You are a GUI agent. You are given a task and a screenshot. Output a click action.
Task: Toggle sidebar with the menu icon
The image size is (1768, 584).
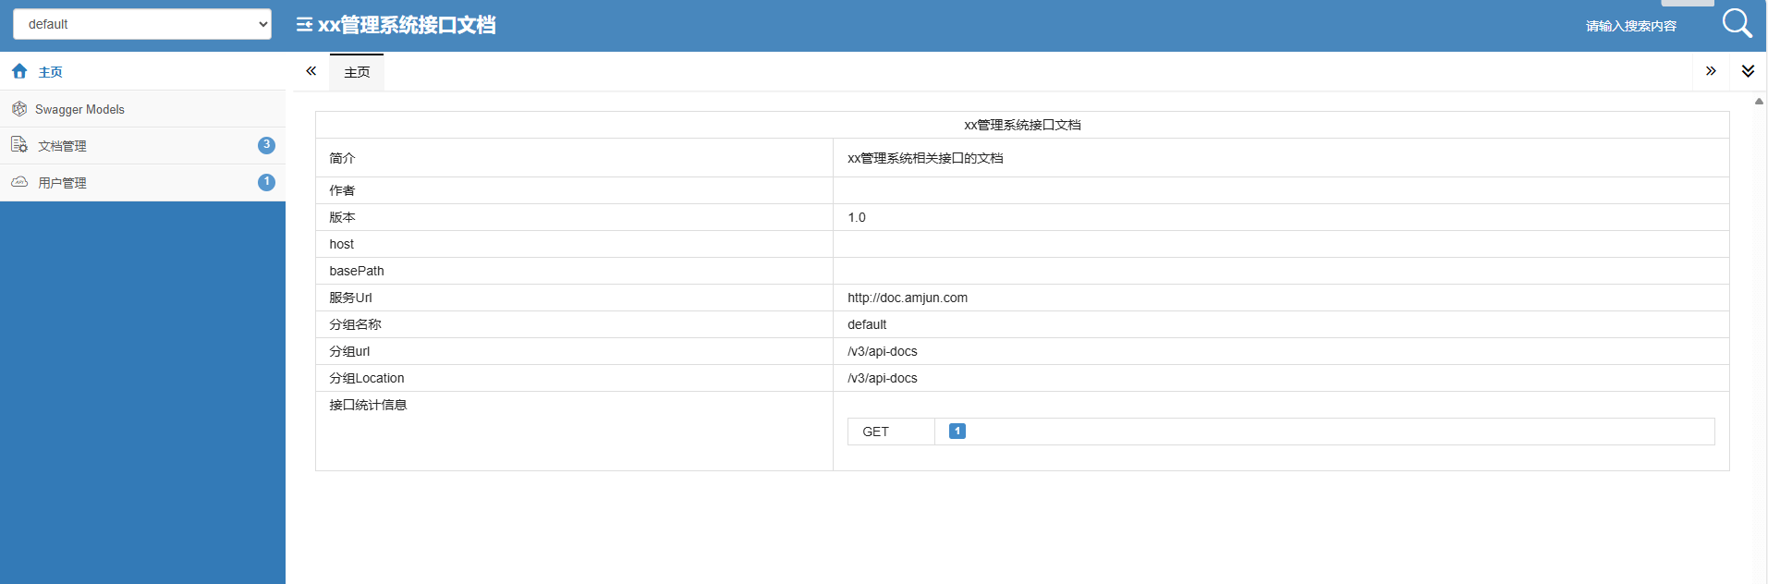(304, 25)
